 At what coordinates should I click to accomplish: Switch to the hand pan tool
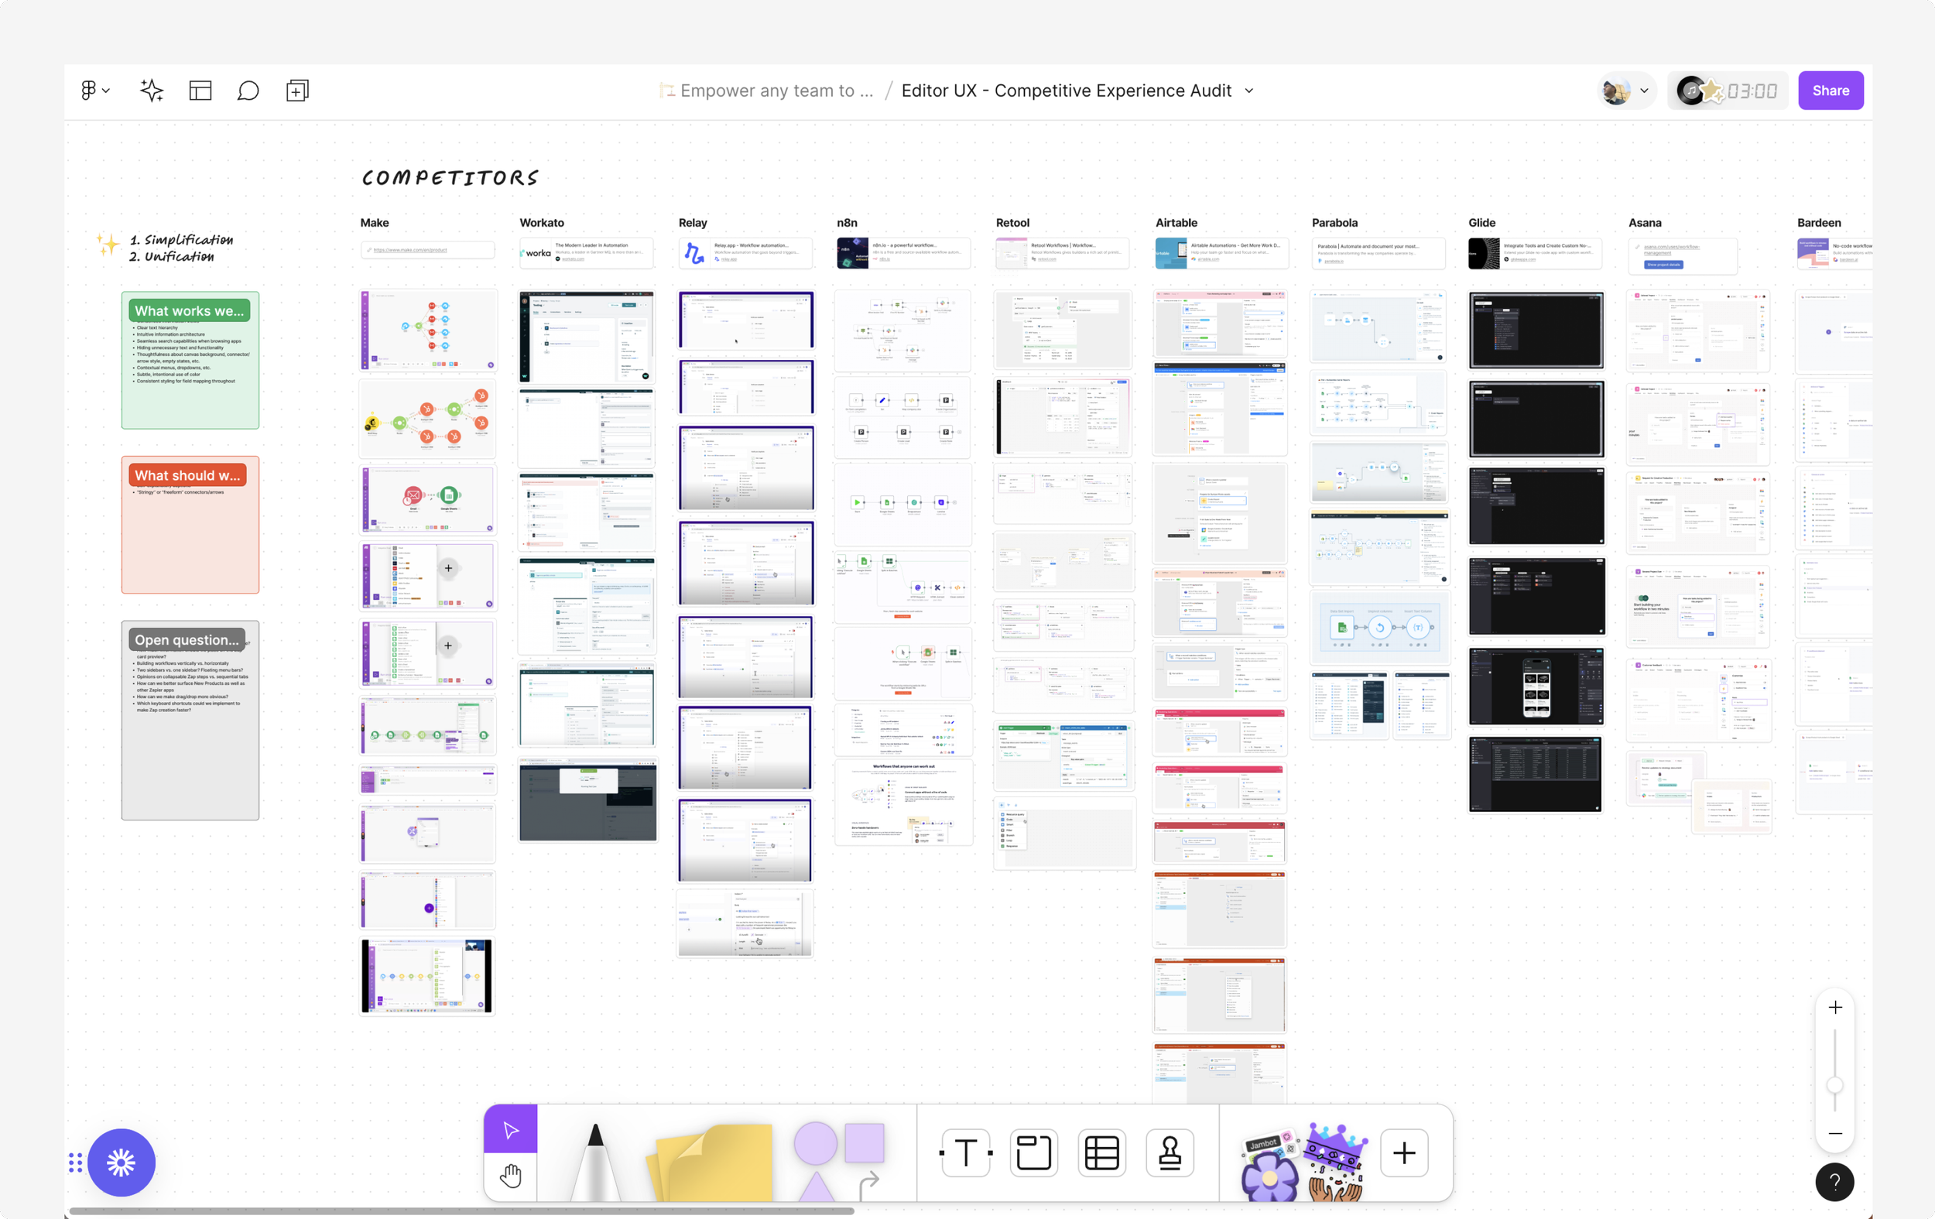coord(510,1176)
